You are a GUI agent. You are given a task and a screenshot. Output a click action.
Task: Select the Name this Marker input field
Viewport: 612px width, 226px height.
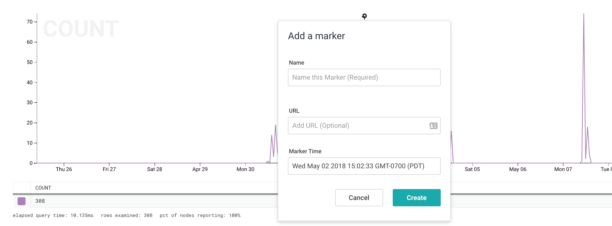click(364, 77)
